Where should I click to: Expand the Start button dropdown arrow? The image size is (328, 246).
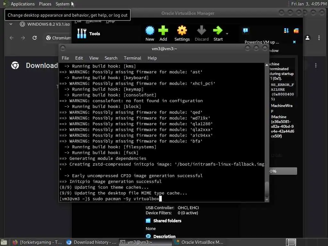click(227, 34)
